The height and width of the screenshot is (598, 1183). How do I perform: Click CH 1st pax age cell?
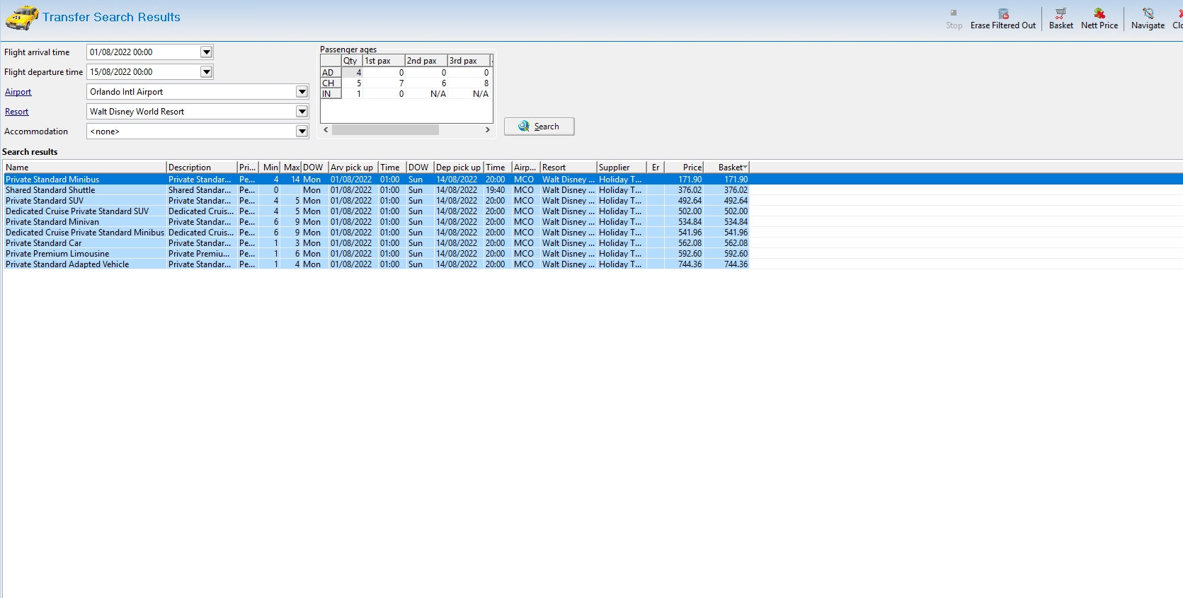pyautogui.click(x=384, y=83)
